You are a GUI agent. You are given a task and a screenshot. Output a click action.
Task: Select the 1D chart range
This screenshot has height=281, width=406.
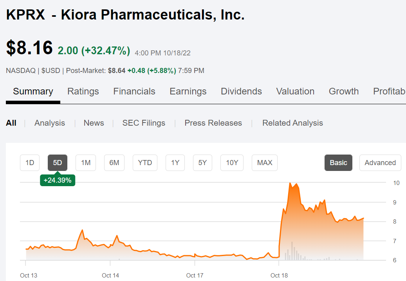[30, 163]
